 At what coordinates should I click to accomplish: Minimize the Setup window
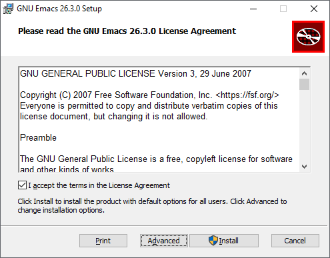(253, 9)
